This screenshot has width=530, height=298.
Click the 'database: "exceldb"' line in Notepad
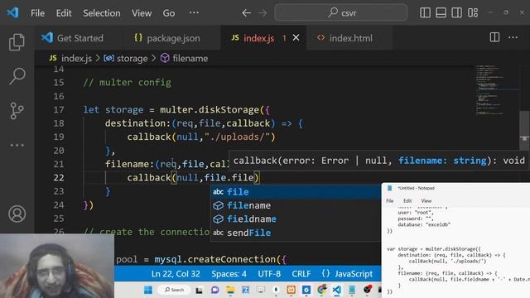click(424, 224)
